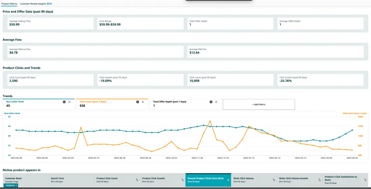Remove Total Offer Depth metric card
Image resolution: width=371 pixels, height=189 pixels.
tap(216, 102)
